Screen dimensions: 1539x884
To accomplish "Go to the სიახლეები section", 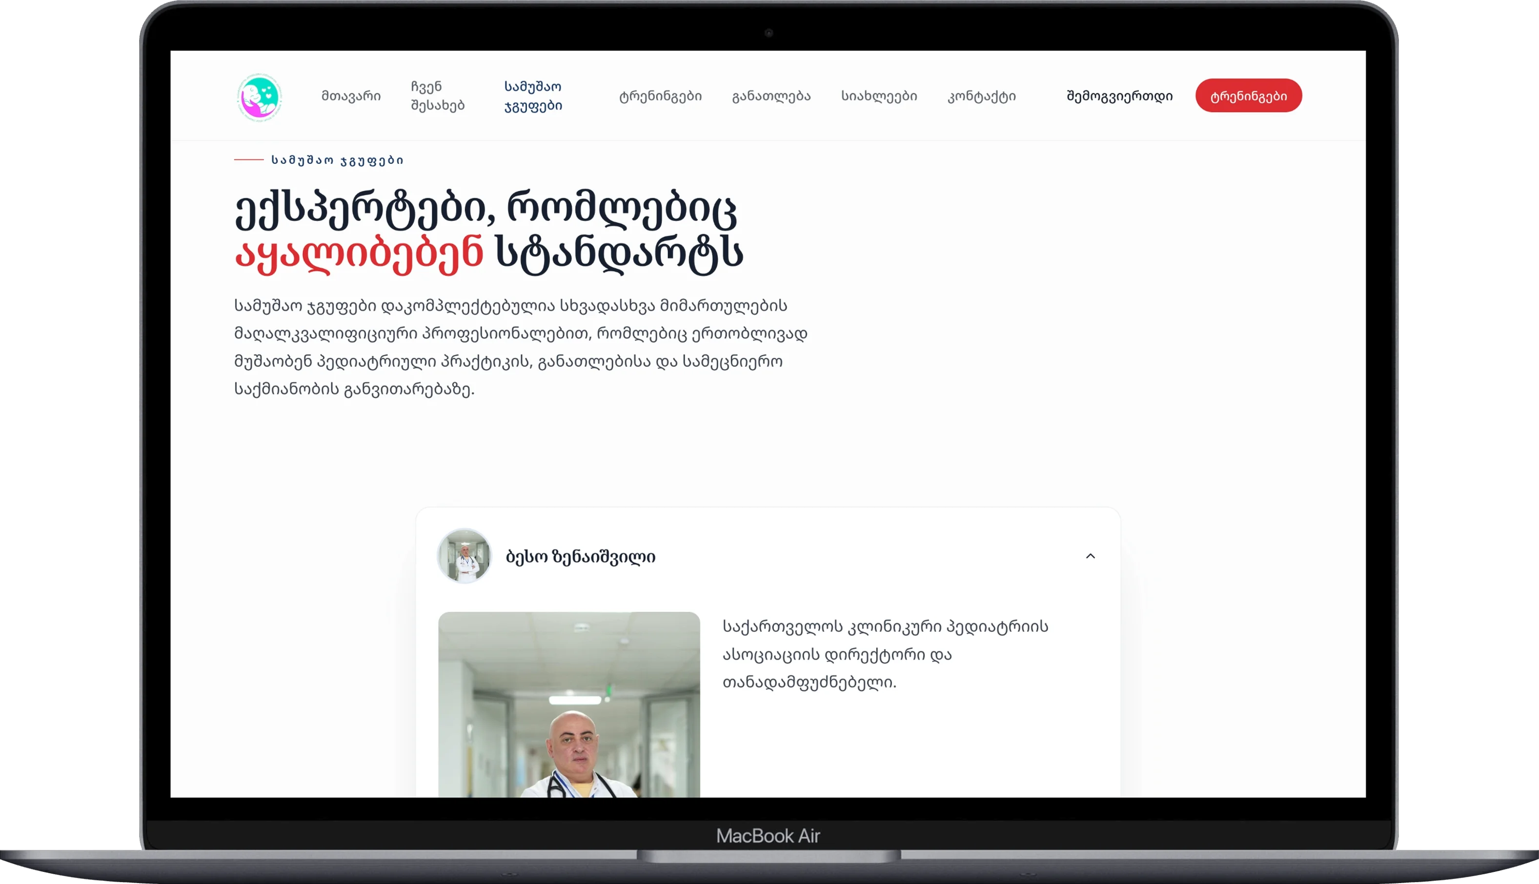I will coord(879,96).
